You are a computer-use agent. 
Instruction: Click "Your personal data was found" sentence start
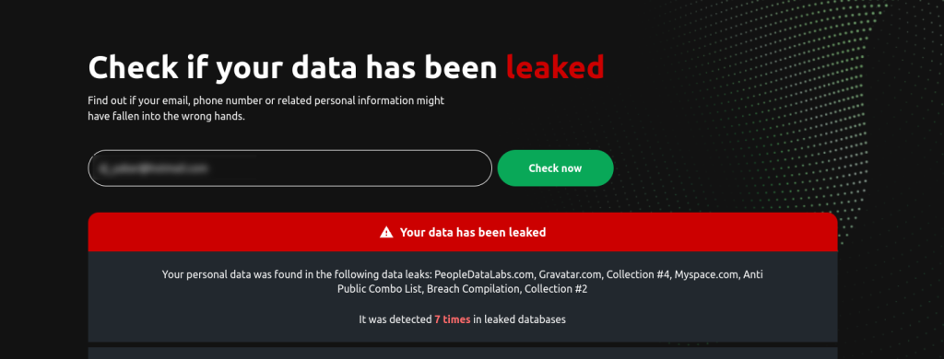[227, 275]
